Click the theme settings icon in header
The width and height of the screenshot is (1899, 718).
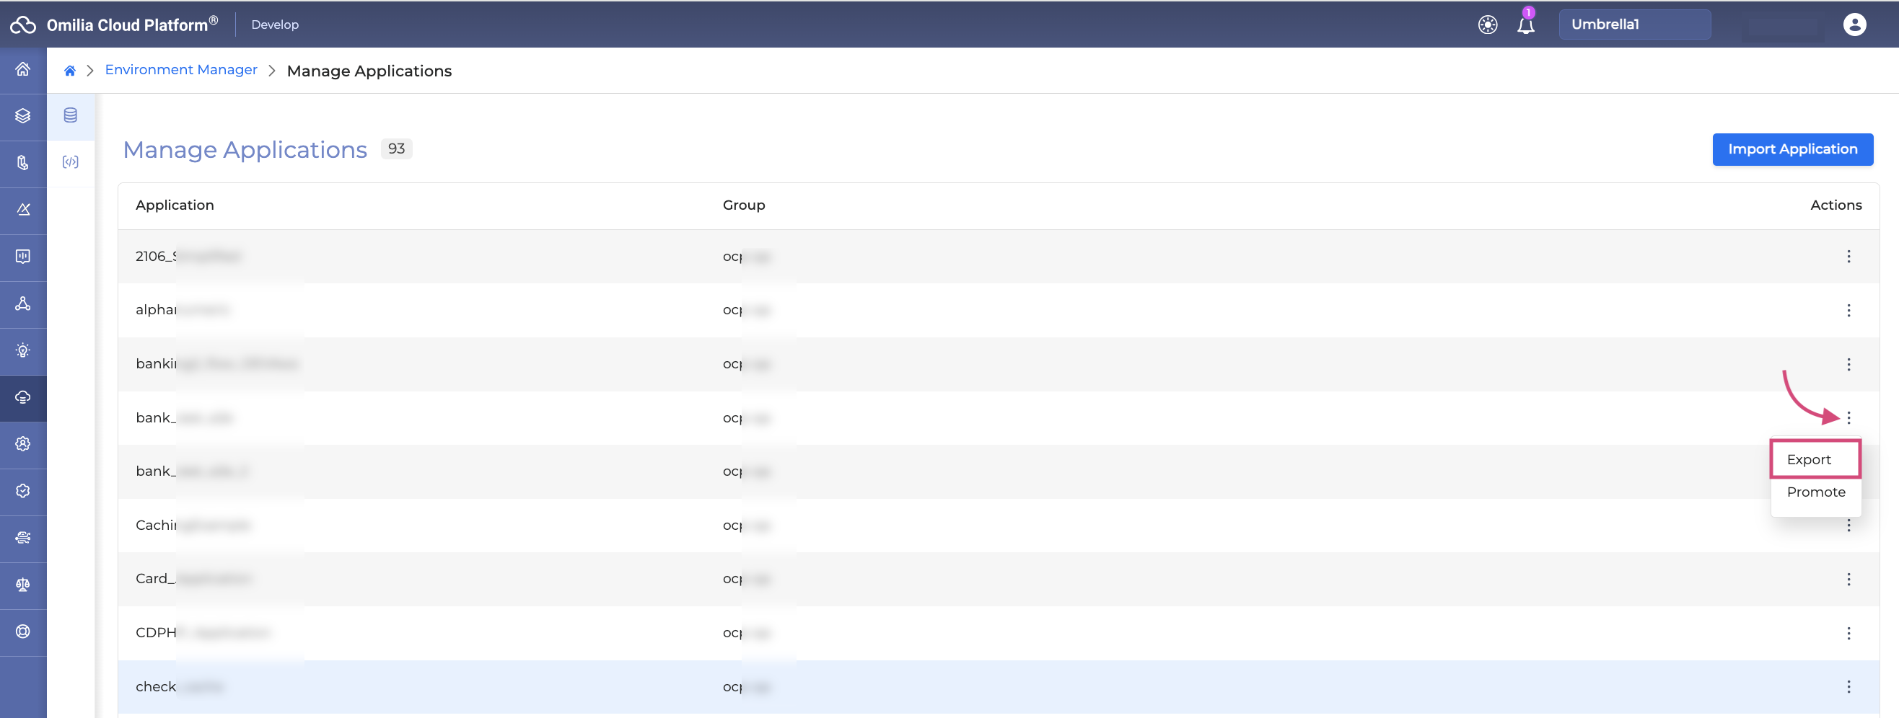tap(1487, 25)
